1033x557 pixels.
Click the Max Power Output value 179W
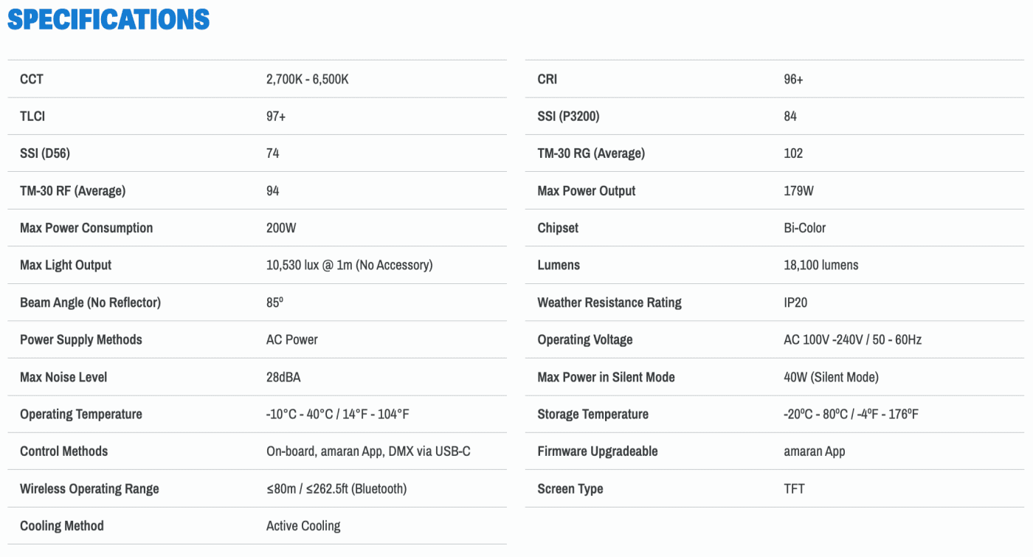coord(798,191)
